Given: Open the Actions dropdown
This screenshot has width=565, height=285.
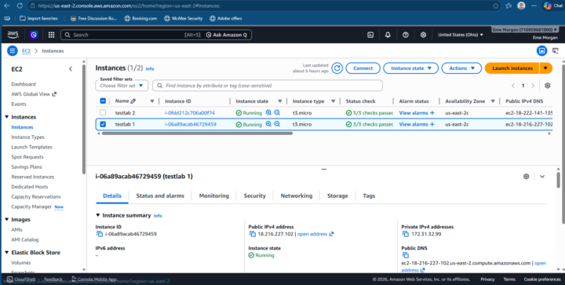Looking at the screenshot, I should point(461,68).
